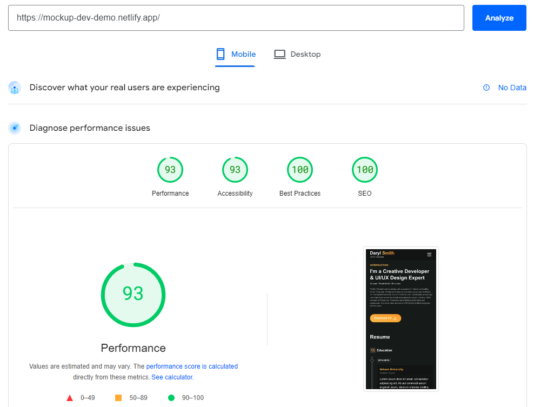Viewport: 534px width, 407px height.
Task: Click the Best Practices label
Action: (300, 194)
